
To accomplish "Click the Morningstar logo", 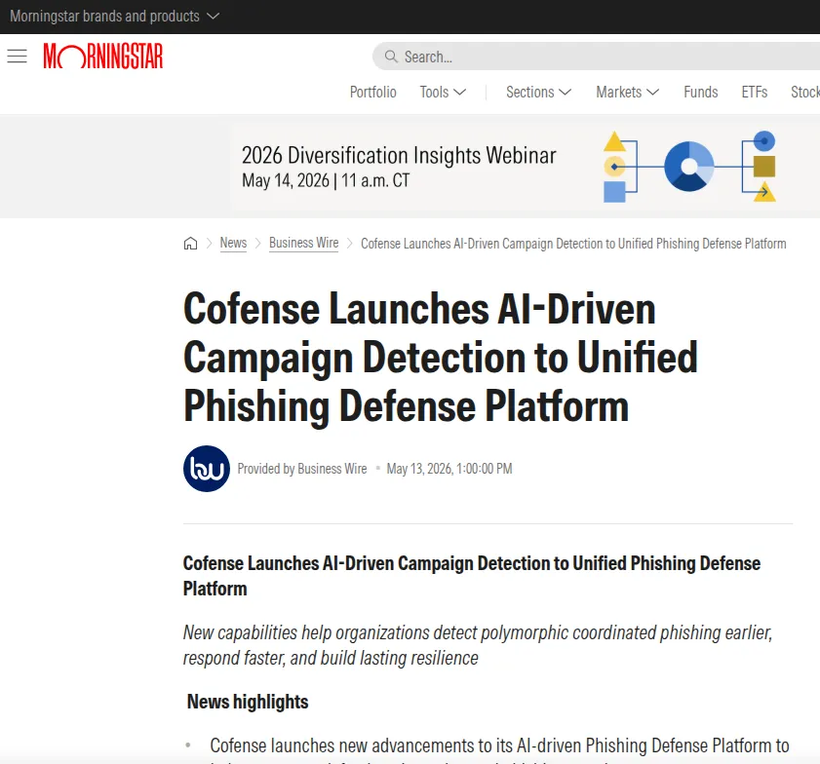I will (x=103, y=56).
